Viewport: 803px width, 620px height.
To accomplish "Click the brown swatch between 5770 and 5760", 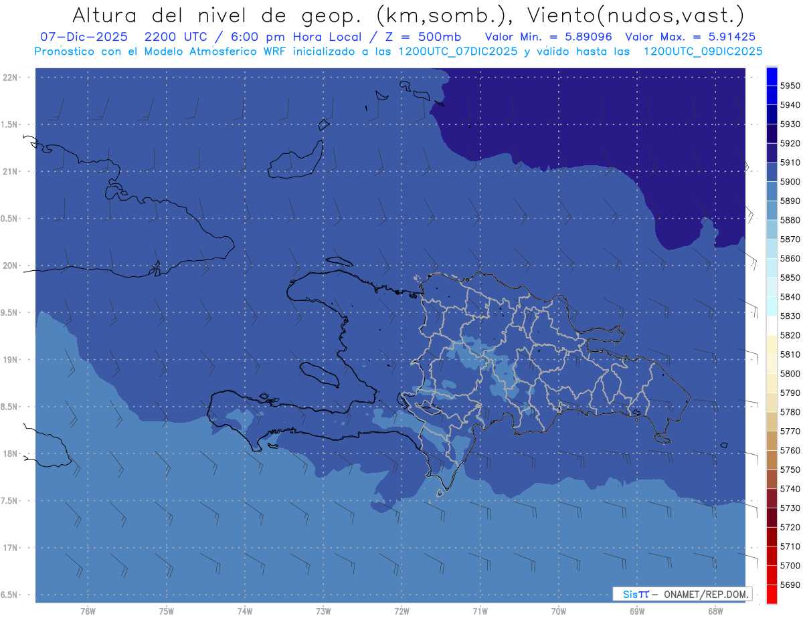I will click(772, 441).
